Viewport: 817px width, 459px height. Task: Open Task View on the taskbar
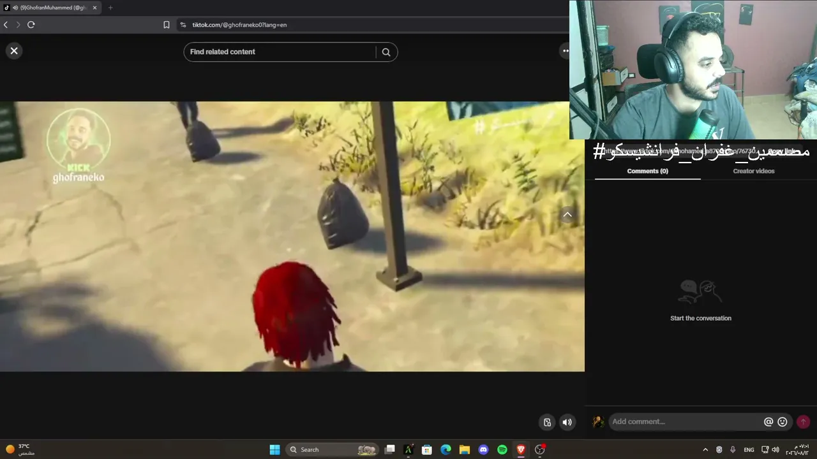click(x=390, y=449)
